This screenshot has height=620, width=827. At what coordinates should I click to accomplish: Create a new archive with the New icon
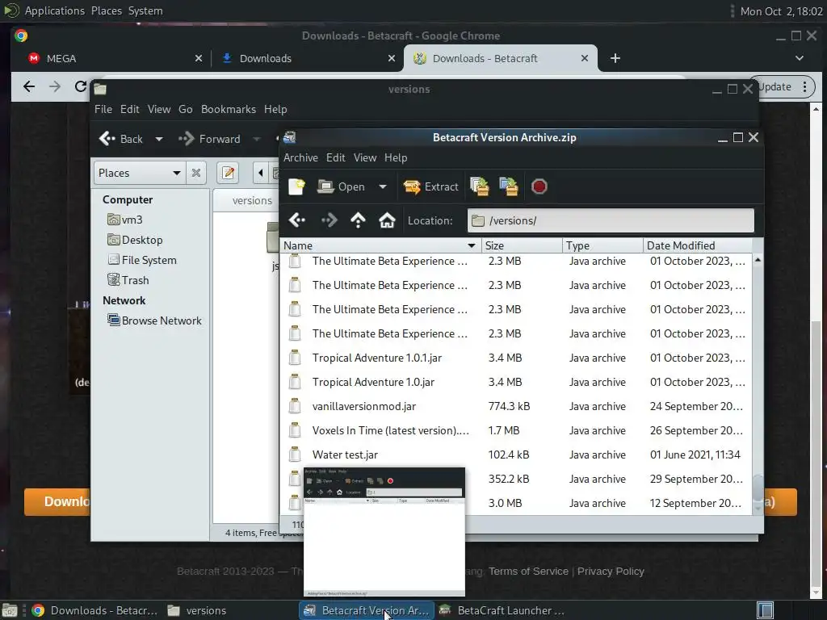(296, 186)
